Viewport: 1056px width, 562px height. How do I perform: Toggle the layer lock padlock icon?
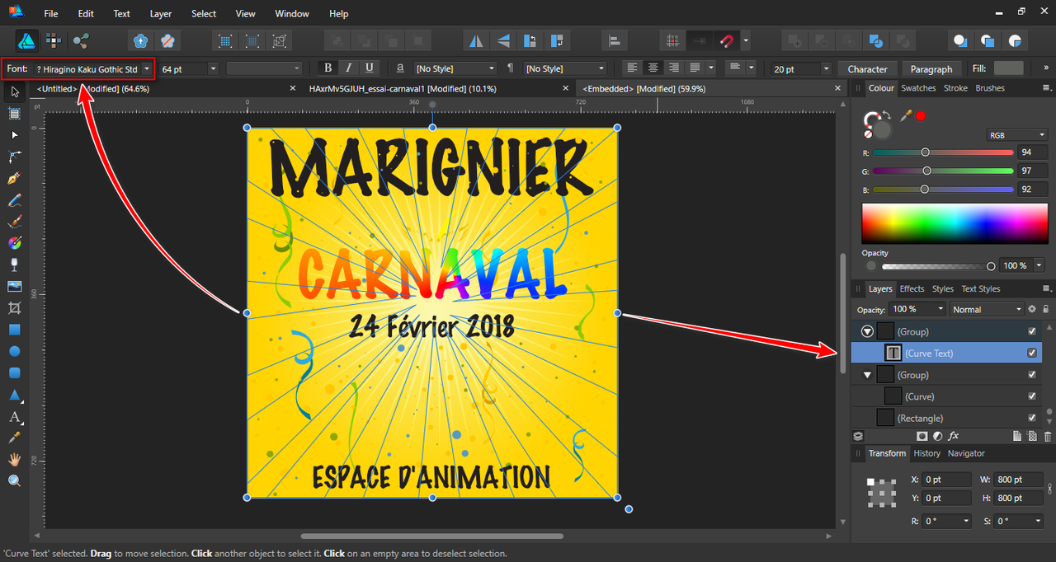pyautogui.click(x=1046, y=309)
